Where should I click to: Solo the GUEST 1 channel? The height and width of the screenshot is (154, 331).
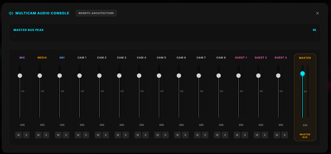point(245,135)
